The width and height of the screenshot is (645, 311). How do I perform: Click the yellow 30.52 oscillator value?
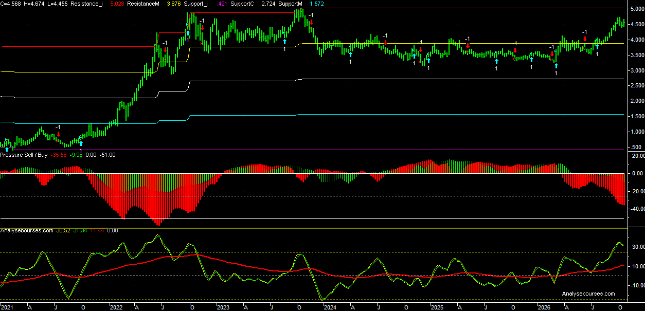tap(62, 231)
